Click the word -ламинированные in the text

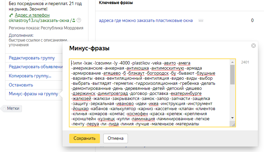pyautogui.click(x=175, y=119)
